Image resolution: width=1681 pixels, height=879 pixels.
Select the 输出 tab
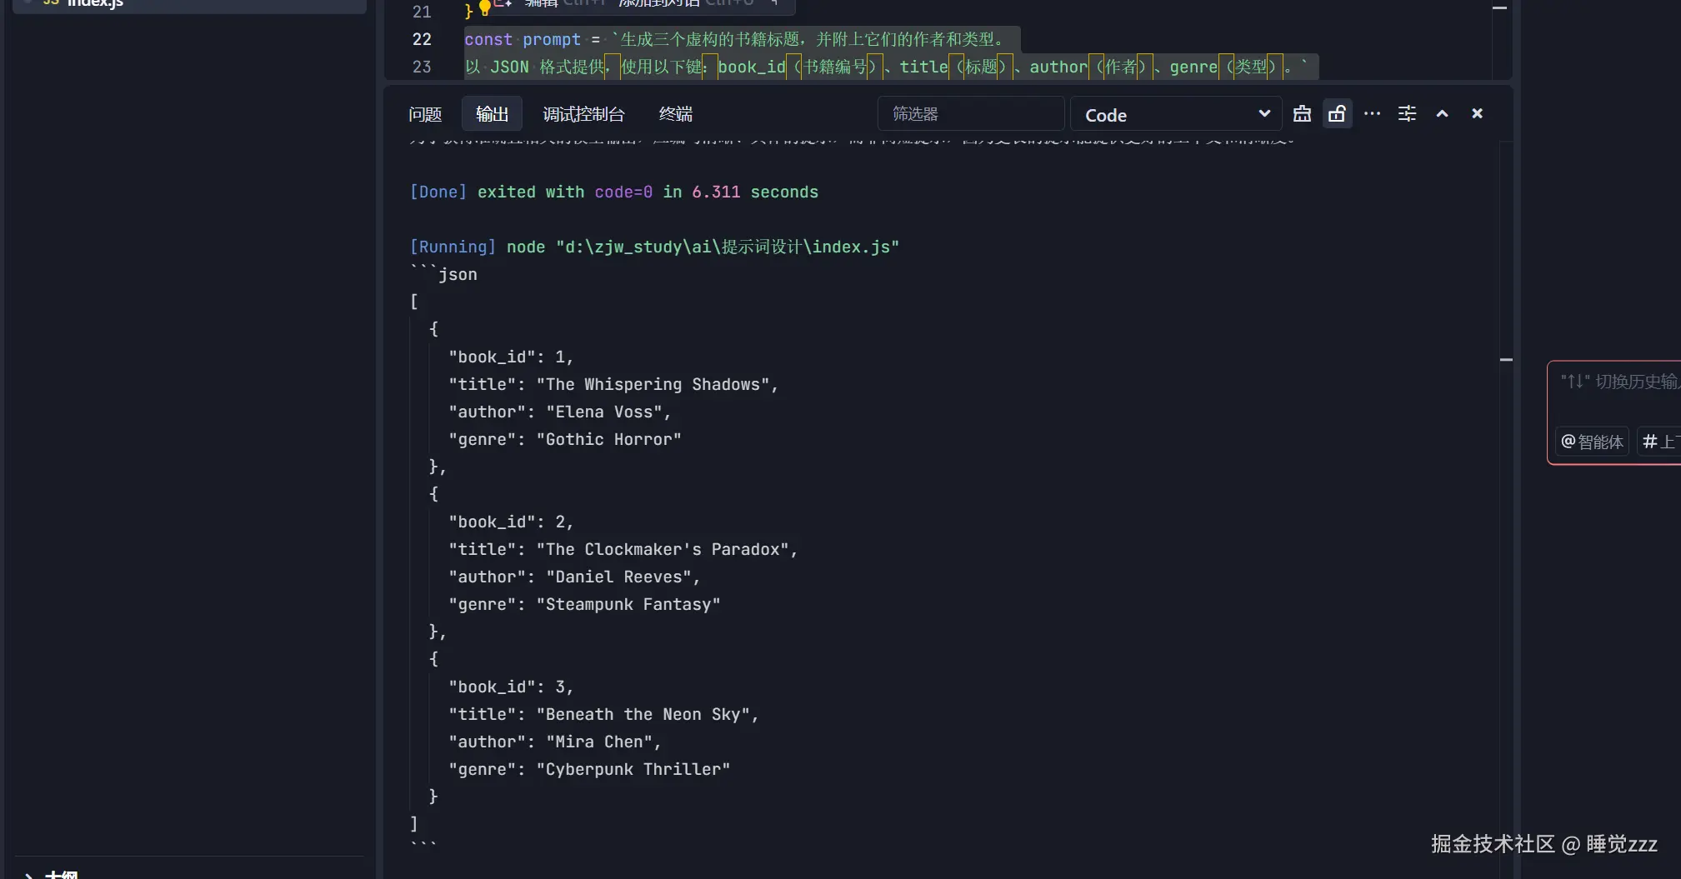492,114
